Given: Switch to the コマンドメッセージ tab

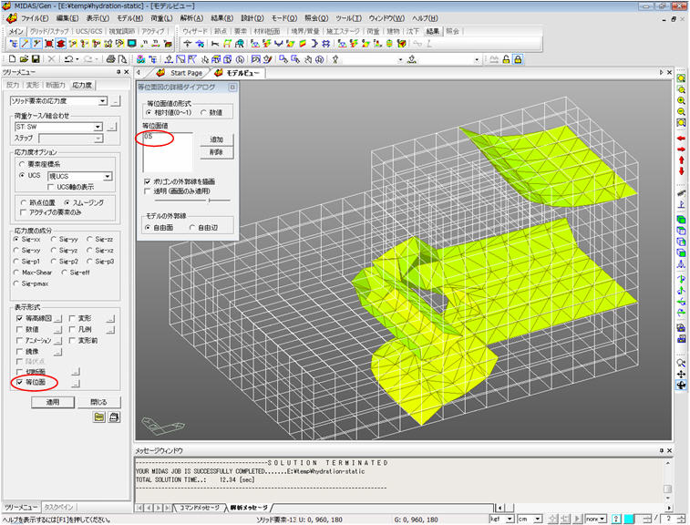Looking at the screenshot, I should click(x=199, y=508).
